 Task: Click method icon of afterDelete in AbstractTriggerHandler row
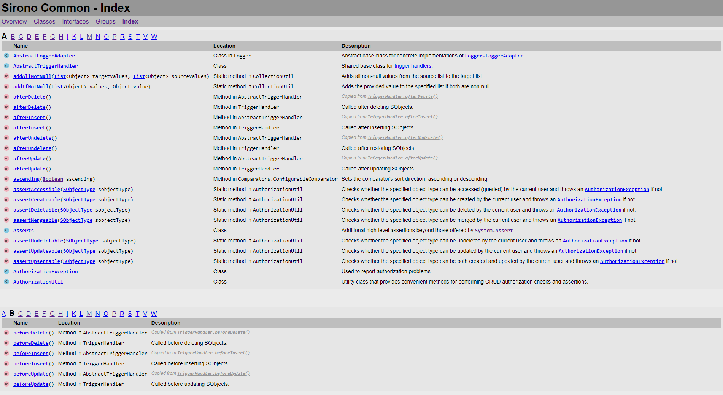[x=6, y=97]
